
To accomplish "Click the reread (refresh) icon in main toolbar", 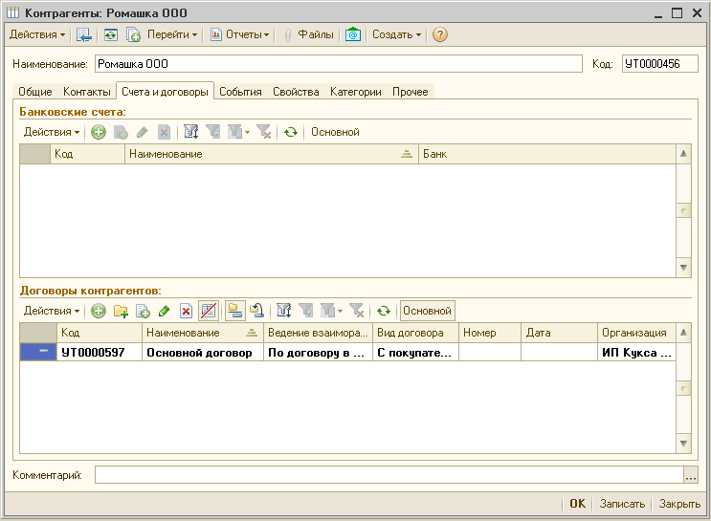I will [111, 34].
